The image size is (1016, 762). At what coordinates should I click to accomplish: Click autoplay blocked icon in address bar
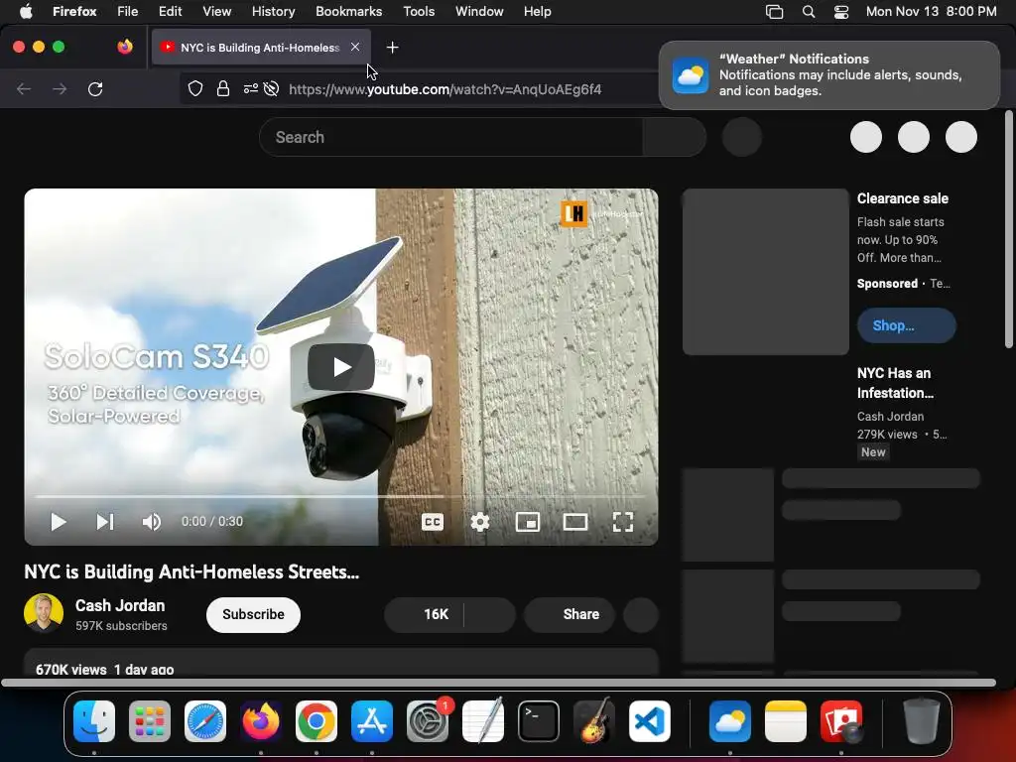click(272, 88)
